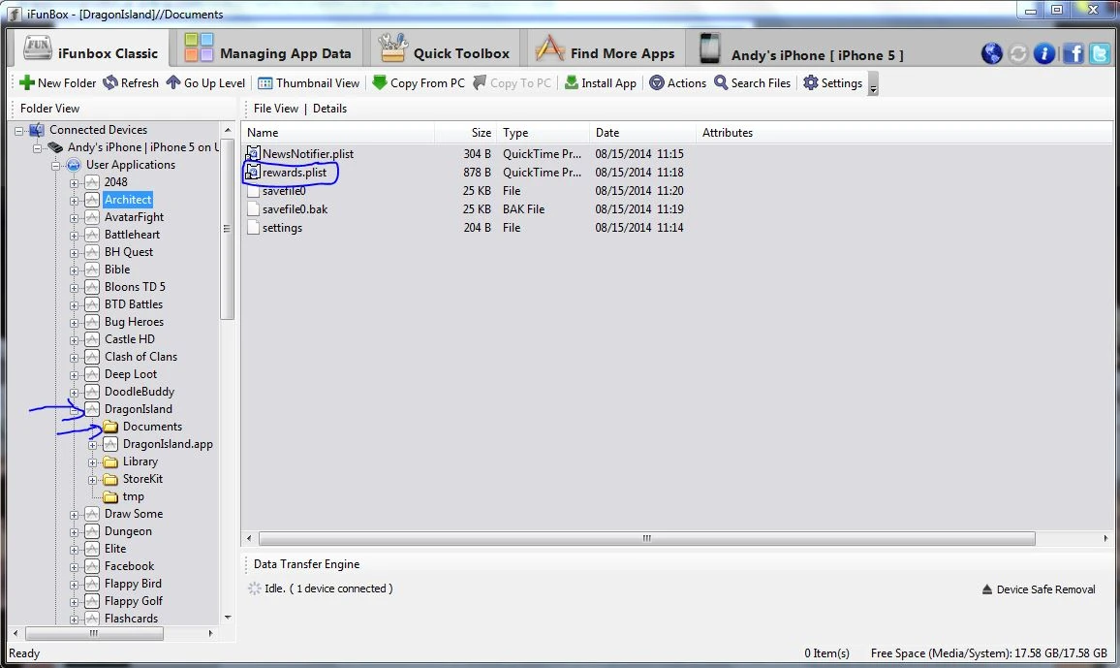
Task: Collapse Andy's iPhone tree node
Action: click(x=37, y=148)
